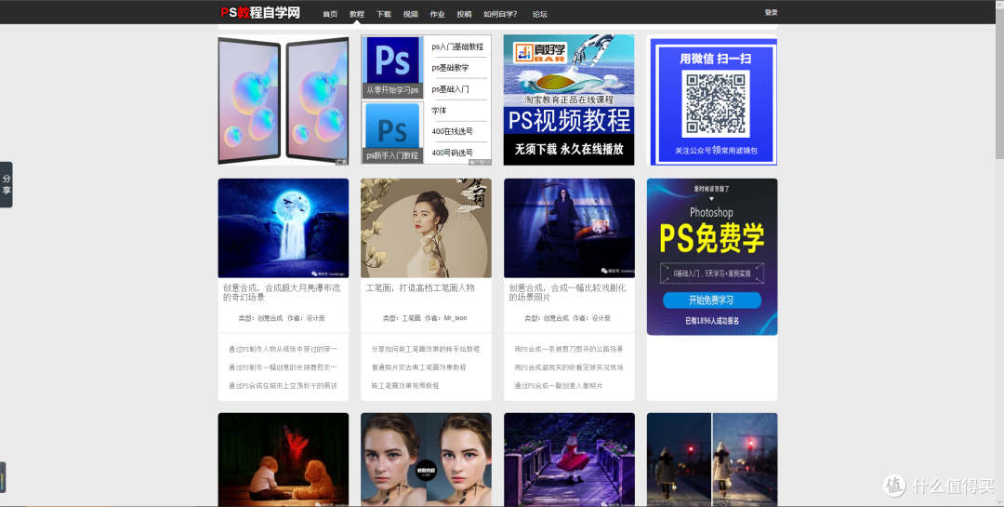The image size is (1004, 507).
Task: Open the 字体 ad link
Action: point(439,111)
